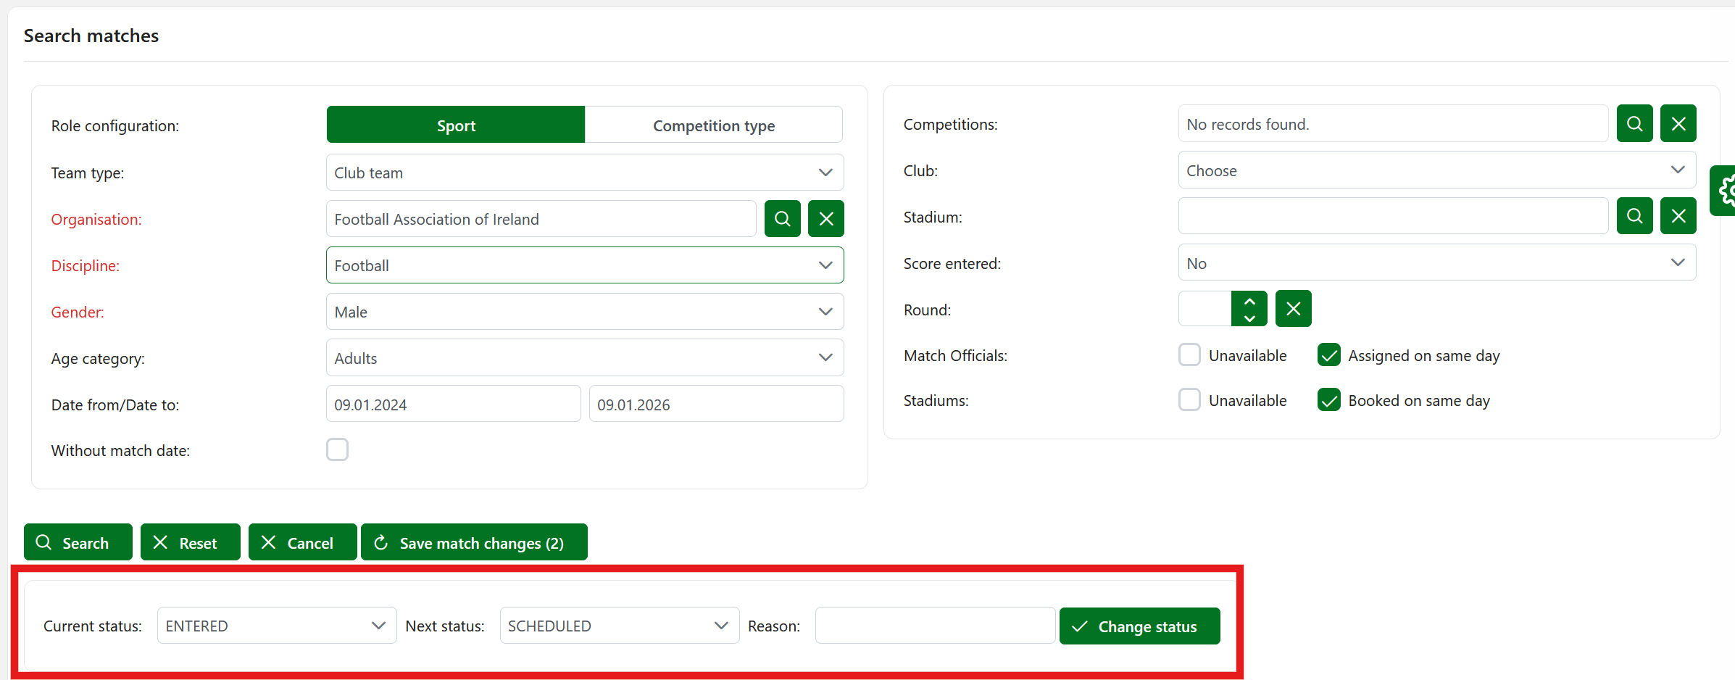This screenshot has width=1735, height=680.
Task: Click the Organisation search magnifier icon
Action: (782, 219)
